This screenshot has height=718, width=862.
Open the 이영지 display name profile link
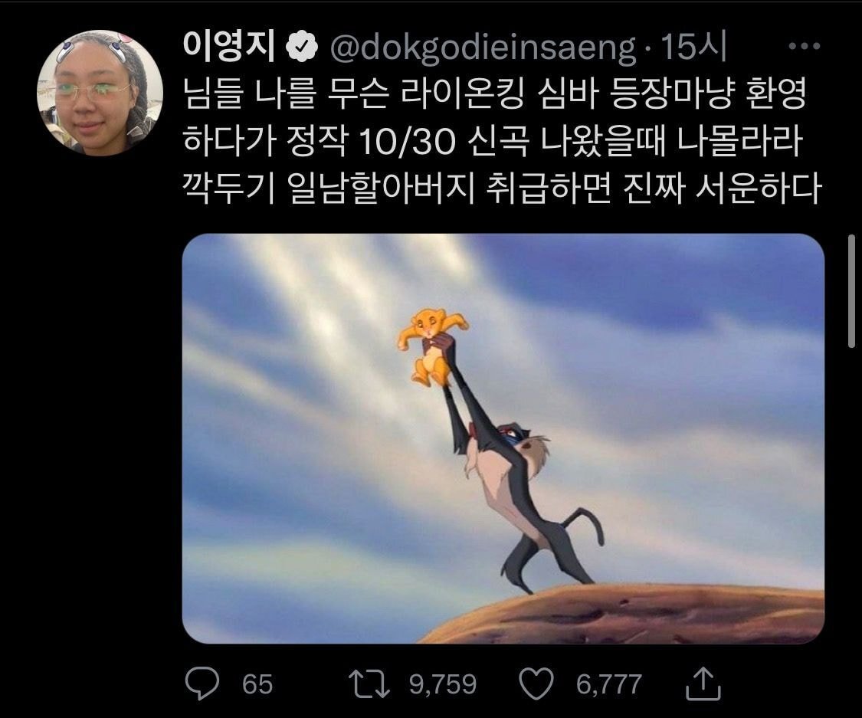(x=229, y=46)
